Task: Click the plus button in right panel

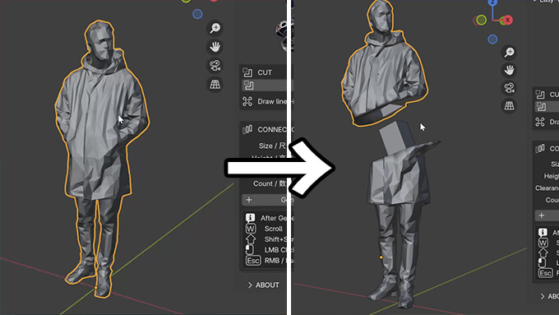Action: point(547,215)
